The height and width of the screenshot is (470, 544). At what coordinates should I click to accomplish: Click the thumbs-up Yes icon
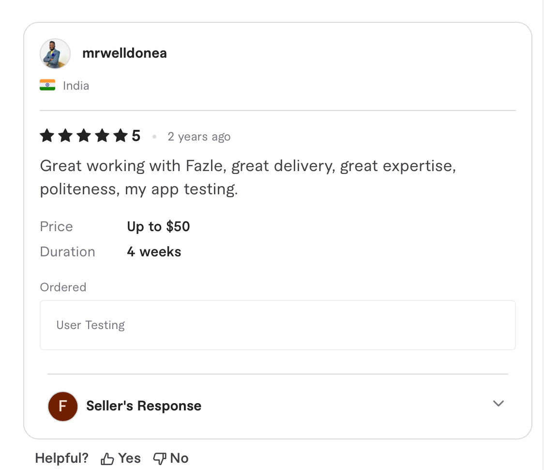click(x=107, y=457)
